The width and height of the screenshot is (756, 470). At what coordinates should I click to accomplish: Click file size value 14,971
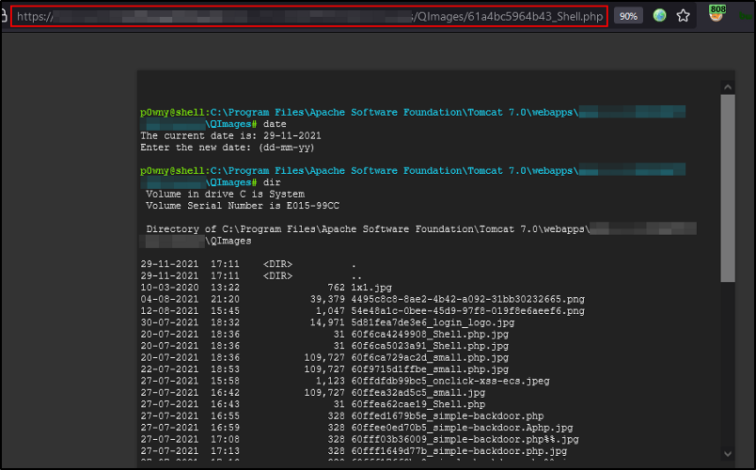[327, 322]
